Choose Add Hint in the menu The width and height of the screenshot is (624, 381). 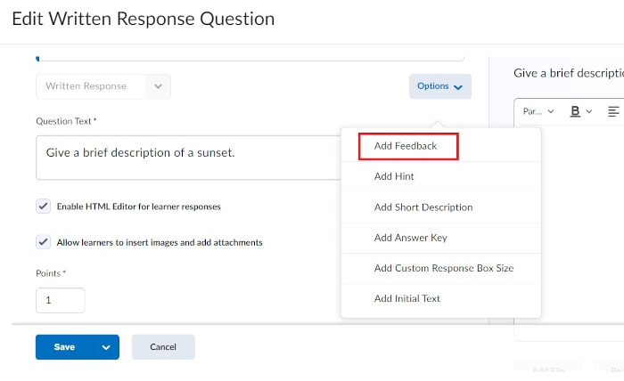394,176
